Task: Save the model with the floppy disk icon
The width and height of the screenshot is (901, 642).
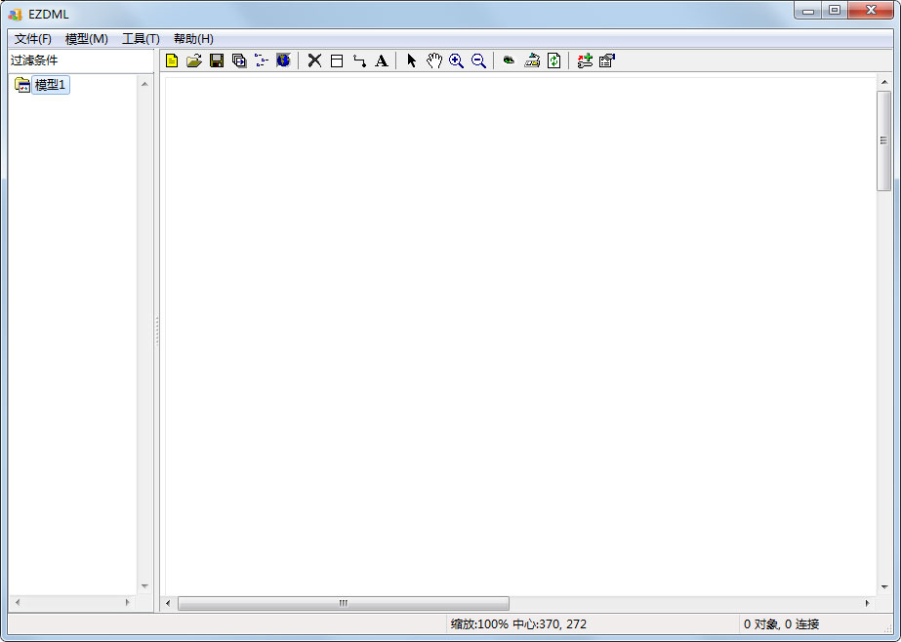Action: (217, 60)
